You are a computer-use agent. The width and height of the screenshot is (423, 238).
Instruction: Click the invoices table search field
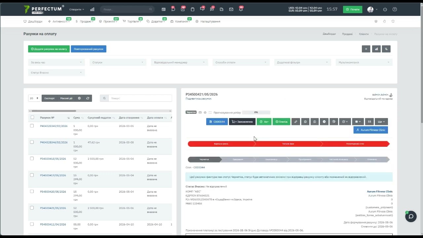coord(140,98)
